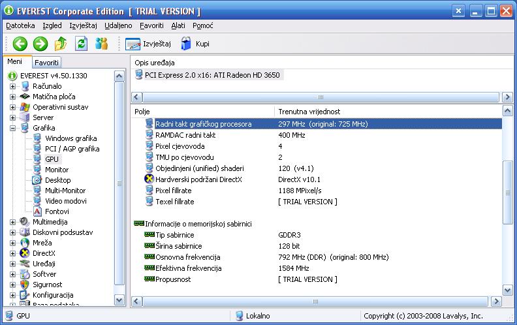Go forward with the green right arrow
This screenshot has height=325, width=517.
pos(40,44)
